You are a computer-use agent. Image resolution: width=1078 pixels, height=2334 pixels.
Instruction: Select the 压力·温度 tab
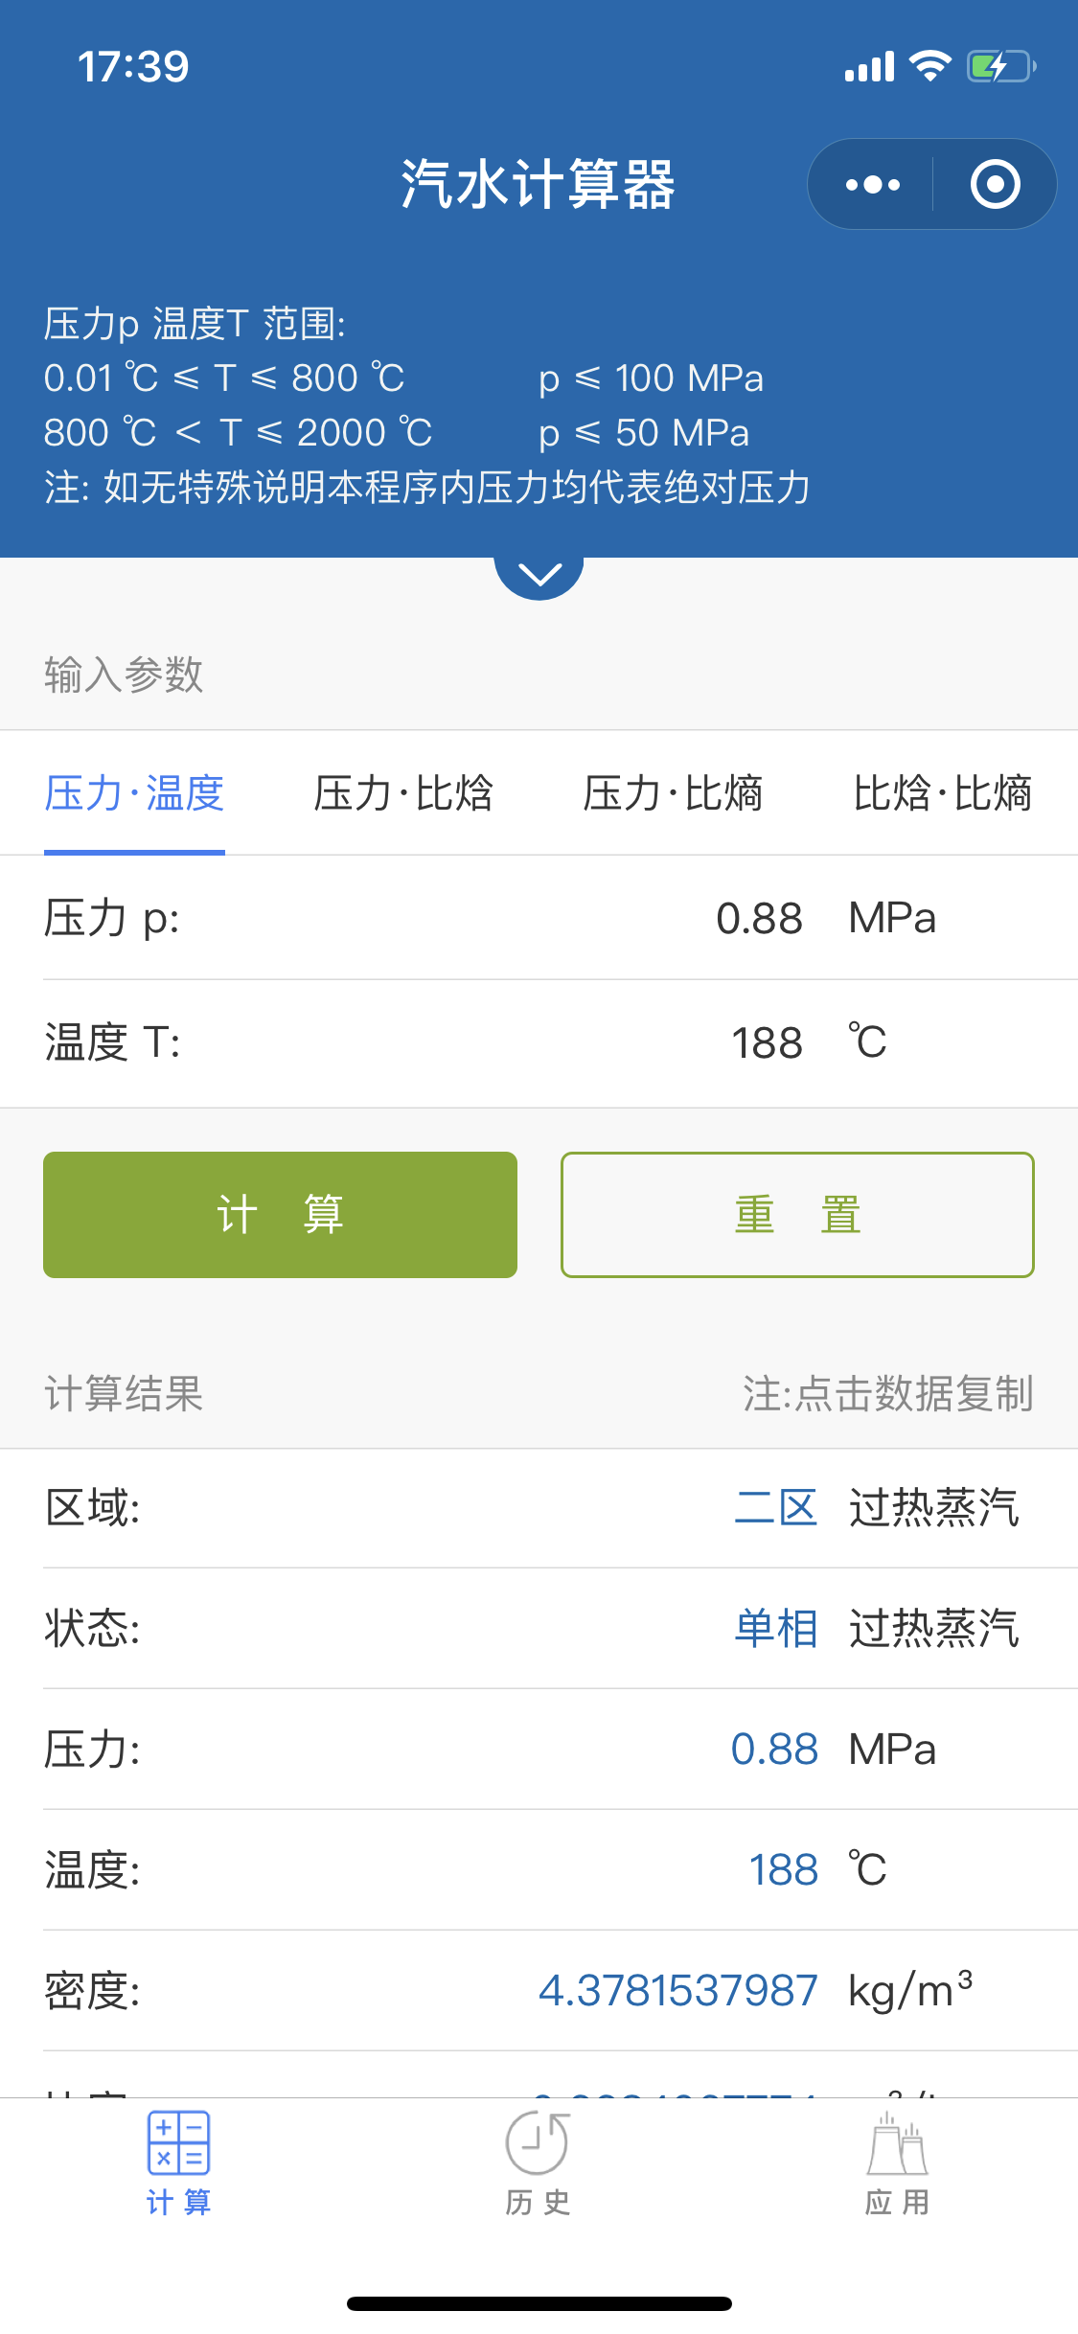click(134, 793)
